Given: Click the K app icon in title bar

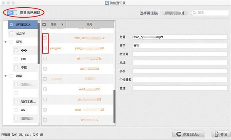Looking at the screenshot, I should [x=107, y=3].
